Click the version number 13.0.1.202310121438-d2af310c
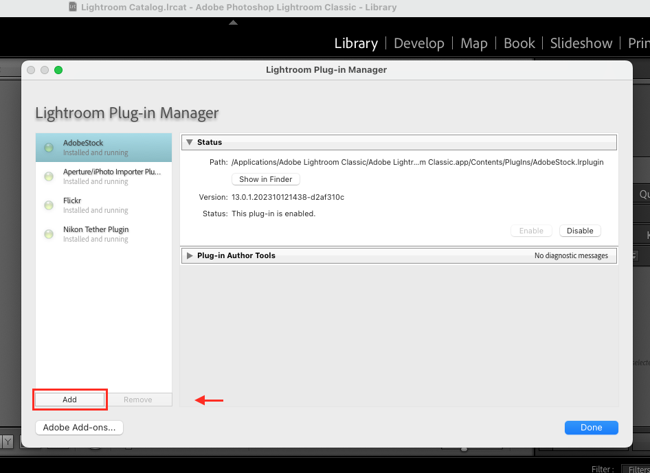Viewport: 650px width, 473px height. coord(288,197)
